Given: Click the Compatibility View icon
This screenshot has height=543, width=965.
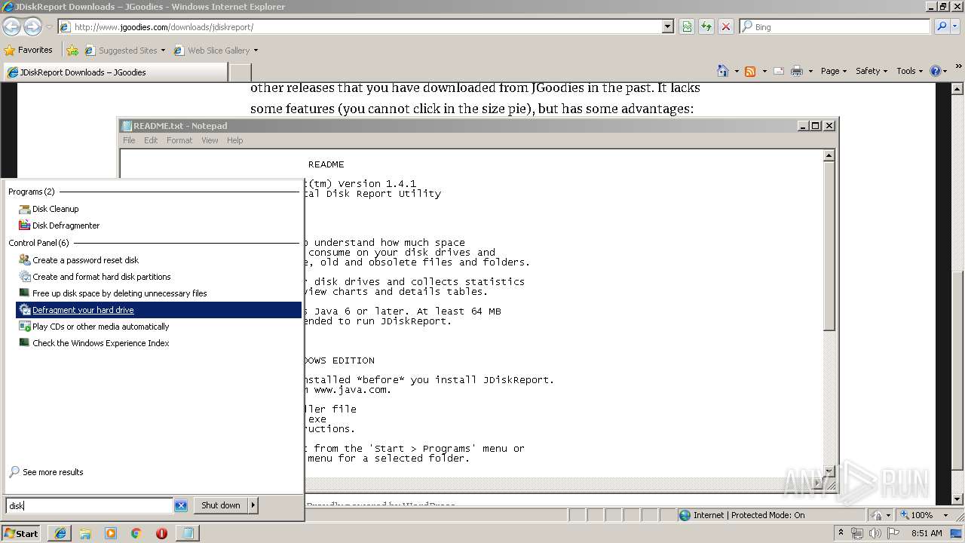Looking at the screenshot, I should pyautogui.click(x=687, y=27).
